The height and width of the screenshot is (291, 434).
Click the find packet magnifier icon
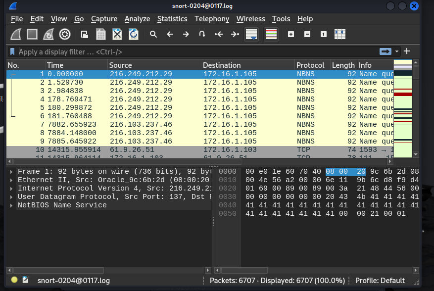[x=153, y=34]
